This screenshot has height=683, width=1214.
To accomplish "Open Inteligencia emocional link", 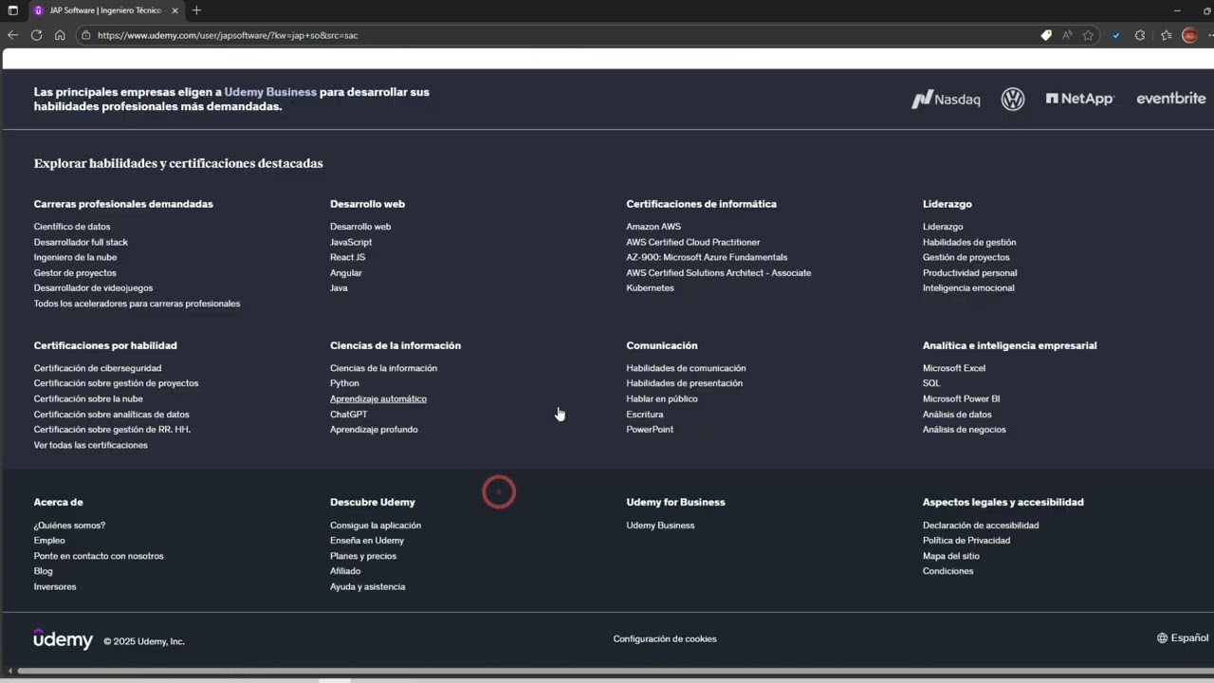I will [968, 288].
